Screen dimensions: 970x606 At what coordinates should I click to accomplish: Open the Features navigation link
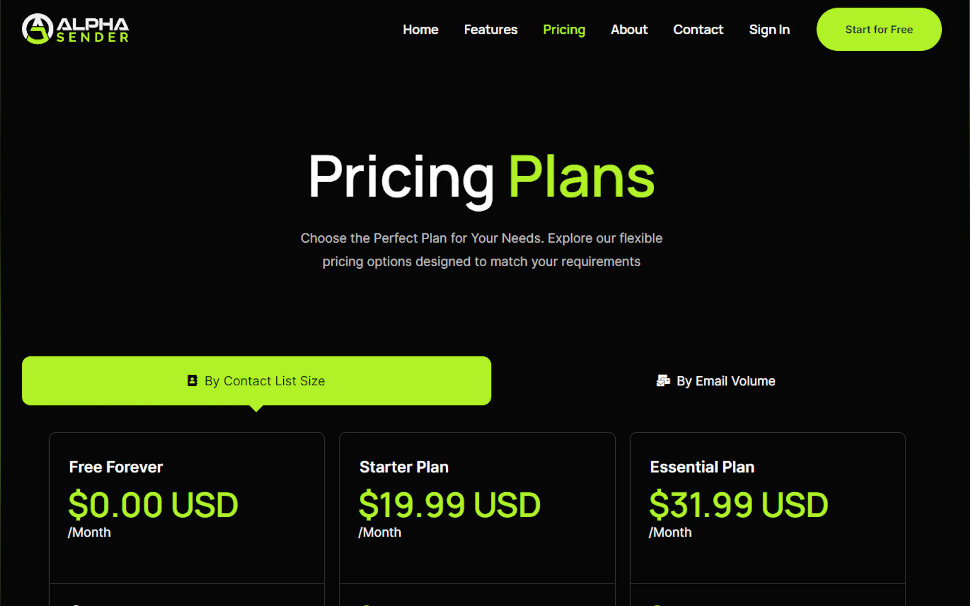click(x=490, y=30)
